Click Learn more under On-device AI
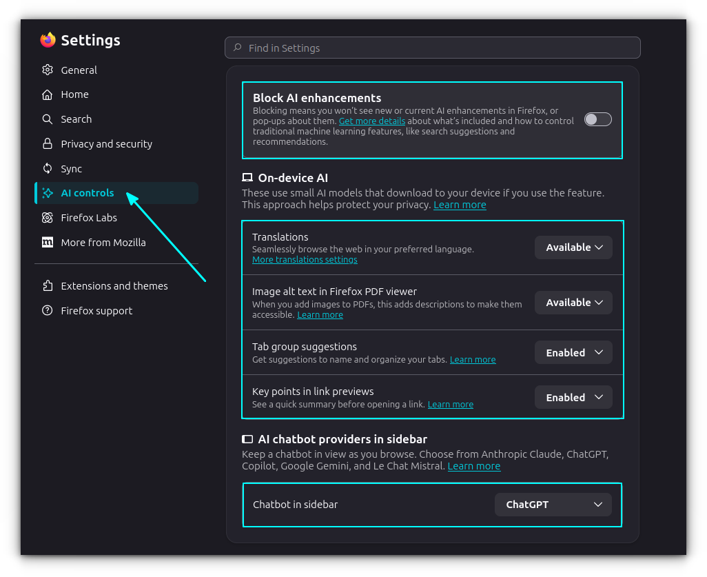The height and width of the screenshot is (577, 707). [x=460, y=205]
